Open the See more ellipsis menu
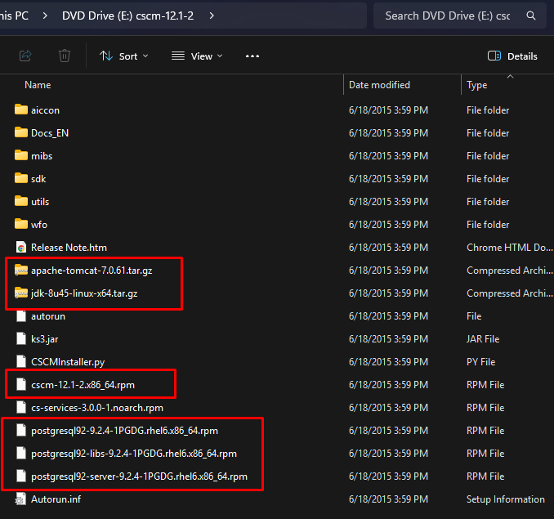The image size is (554, 519). click(252, 56)
